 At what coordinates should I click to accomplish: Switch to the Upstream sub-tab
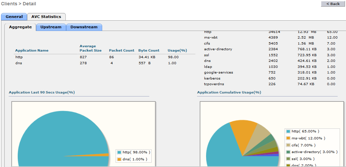coord(51,27)
